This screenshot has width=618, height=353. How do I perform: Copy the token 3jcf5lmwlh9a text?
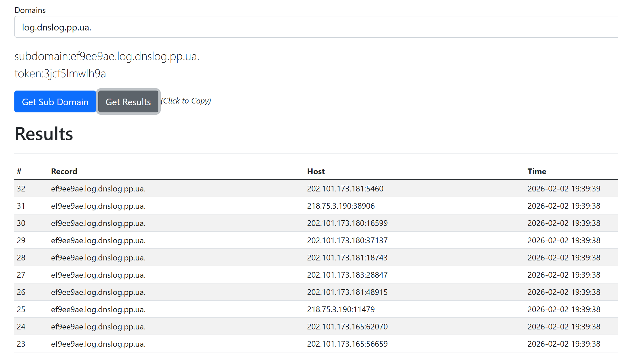point(60,74)
